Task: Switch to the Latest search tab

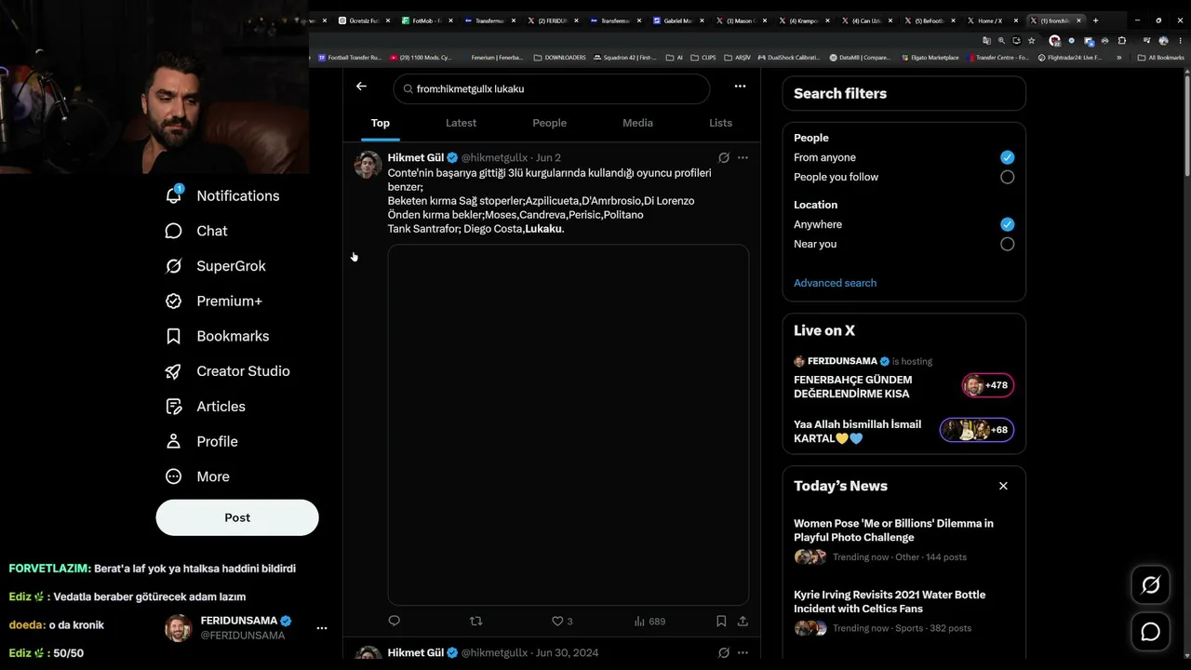Action: click(461, 123)
